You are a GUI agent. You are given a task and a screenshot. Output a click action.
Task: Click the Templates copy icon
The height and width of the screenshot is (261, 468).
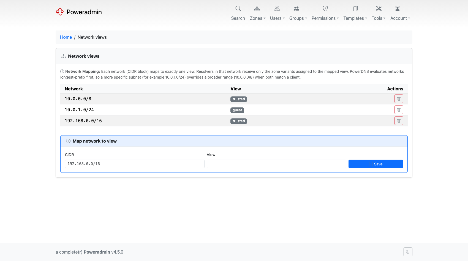click(x=355, y=9)
